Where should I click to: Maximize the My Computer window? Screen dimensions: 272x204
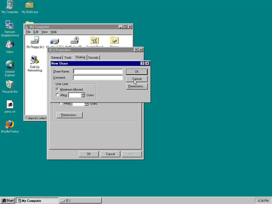point(125,27)
